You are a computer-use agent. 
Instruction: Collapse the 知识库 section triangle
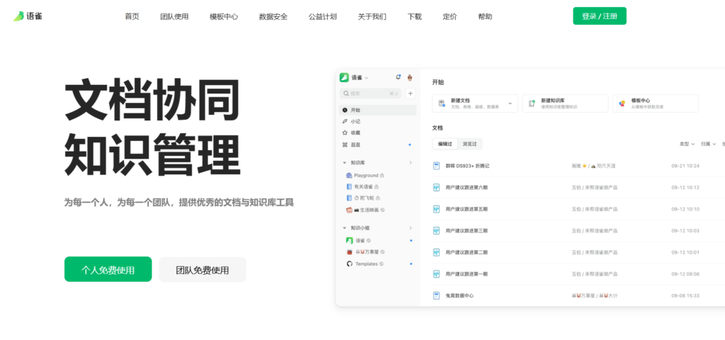[345, 163]
